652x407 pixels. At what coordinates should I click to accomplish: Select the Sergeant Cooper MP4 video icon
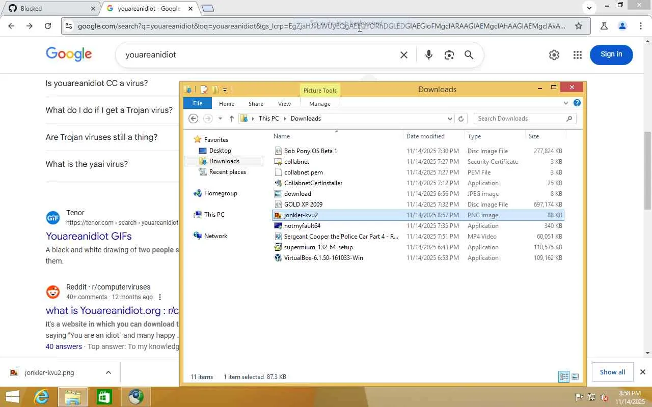278,237
